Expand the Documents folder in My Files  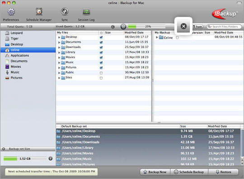point(59,42)
